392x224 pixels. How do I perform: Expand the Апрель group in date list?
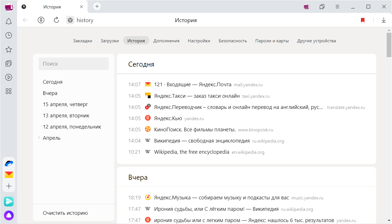[39, 138]
